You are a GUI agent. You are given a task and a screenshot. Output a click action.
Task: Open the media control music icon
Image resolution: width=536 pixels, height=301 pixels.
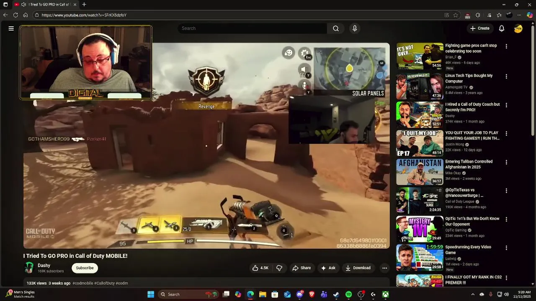(x=489, y=15)
